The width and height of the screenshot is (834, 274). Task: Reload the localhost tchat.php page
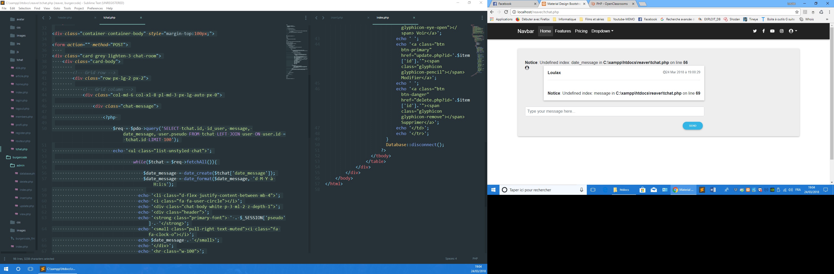(506, 12)
